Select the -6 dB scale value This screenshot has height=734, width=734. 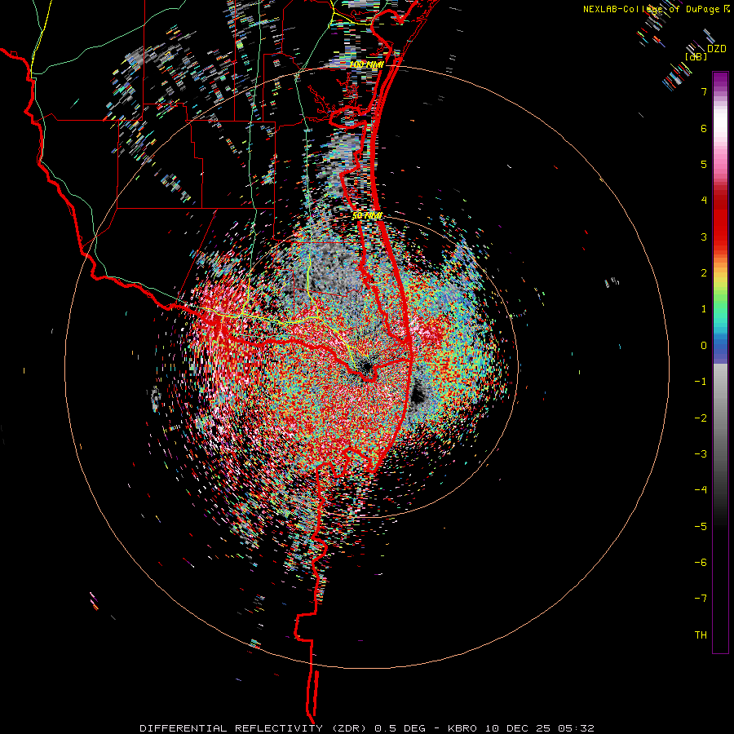click(701, 563)
